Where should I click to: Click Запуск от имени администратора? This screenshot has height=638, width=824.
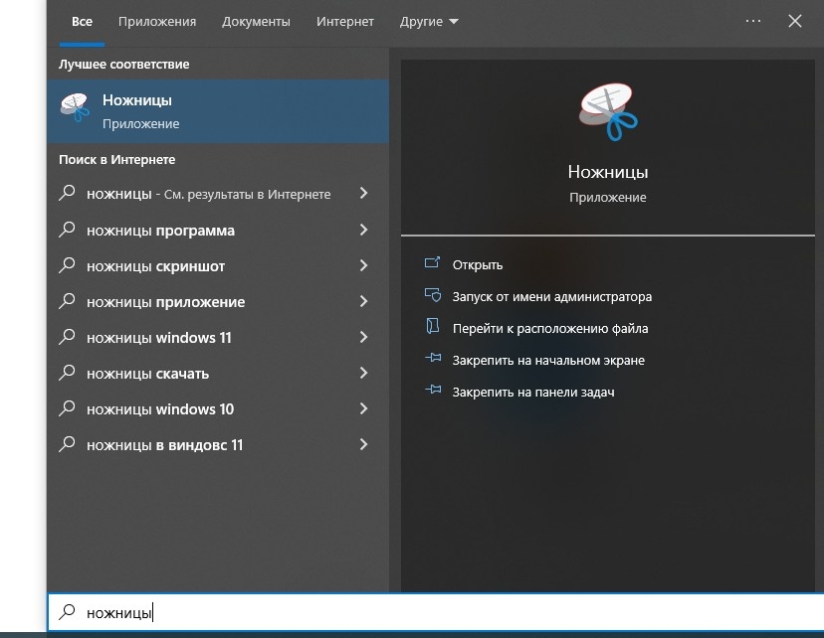point(551,297)
